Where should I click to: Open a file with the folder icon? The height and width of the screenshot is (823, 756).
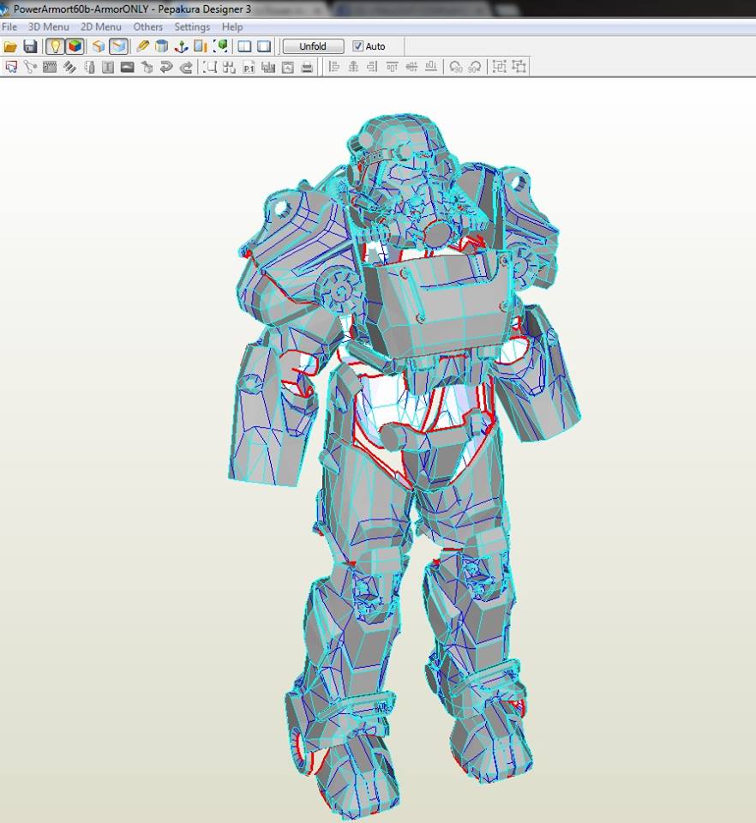click(10, 46)
